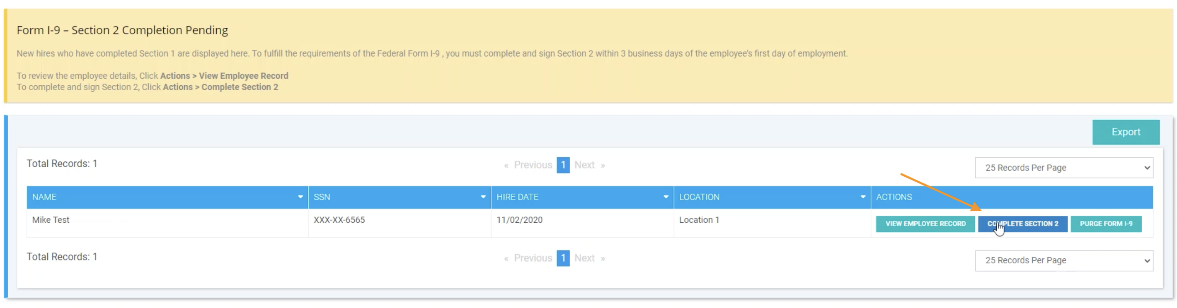Click the Location 1 cell

click(x=699, y=220)
